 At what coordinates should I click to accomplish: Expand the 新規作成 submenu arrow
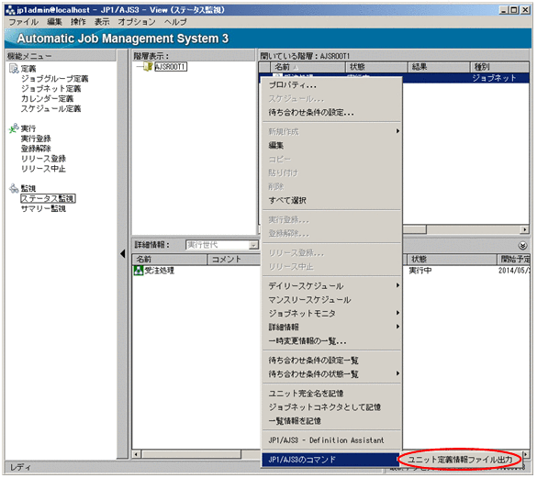coord(397,131)
